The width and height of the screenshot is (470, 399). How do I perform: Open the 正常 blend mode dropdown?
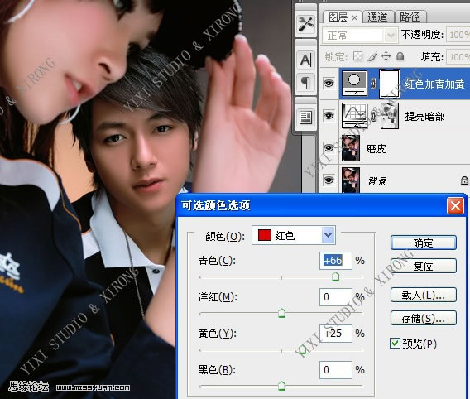(360, 36)
